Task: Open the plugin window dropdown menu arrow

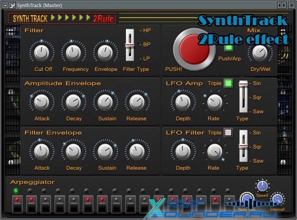Action: (x=5, y=5)
